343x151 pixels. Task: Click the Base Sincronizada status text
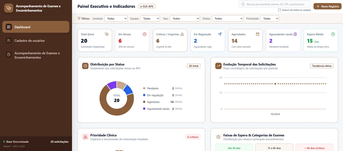17,142
